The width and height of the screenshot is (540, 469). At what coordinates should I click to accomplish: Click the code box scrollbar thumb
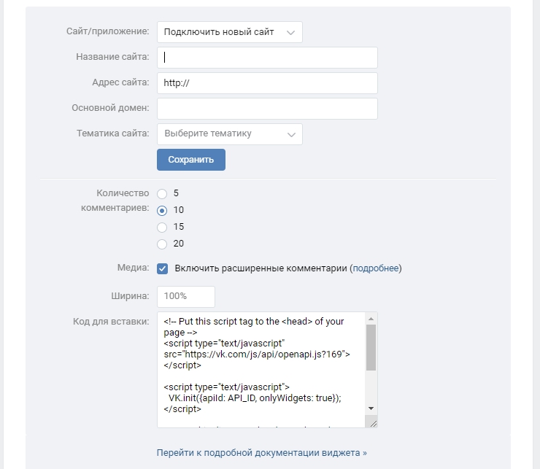(x=371, y=347)
